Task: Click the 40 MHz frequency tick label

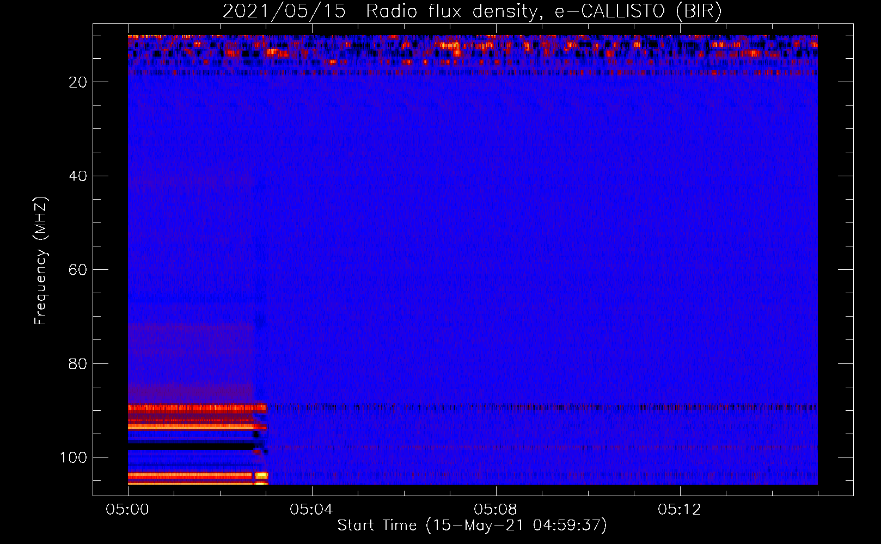Action: pos(78,176)
